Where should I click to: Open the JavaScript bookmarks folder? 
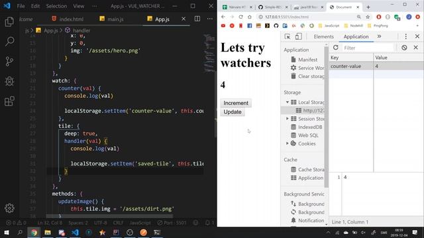(329, 26)
